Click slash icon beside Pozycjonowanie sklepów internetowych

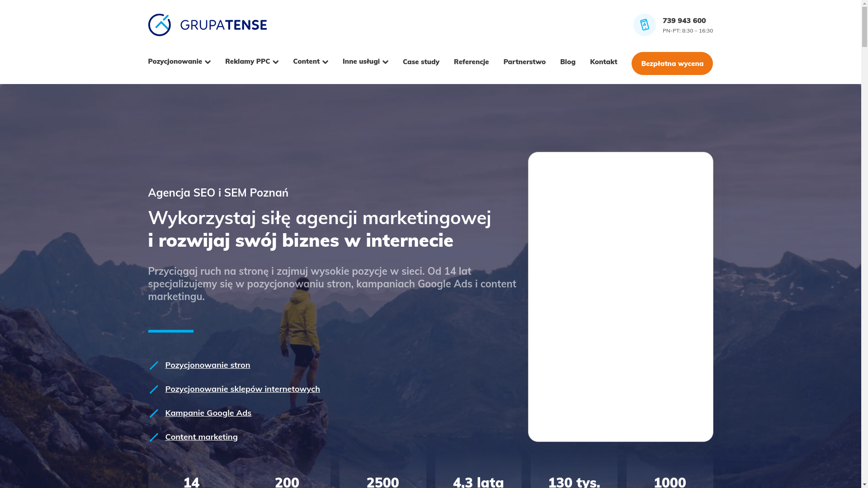pyautogui.click(x=154, y=389)
